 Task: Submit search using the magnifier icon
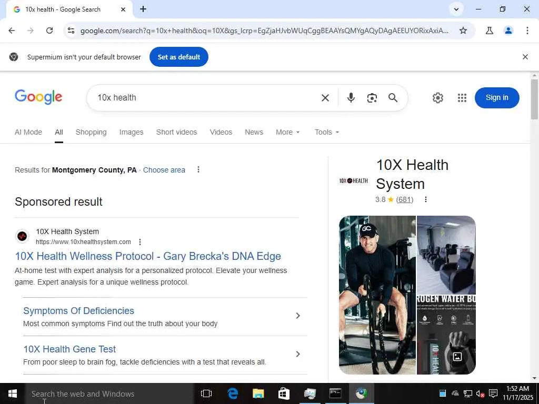393,98
